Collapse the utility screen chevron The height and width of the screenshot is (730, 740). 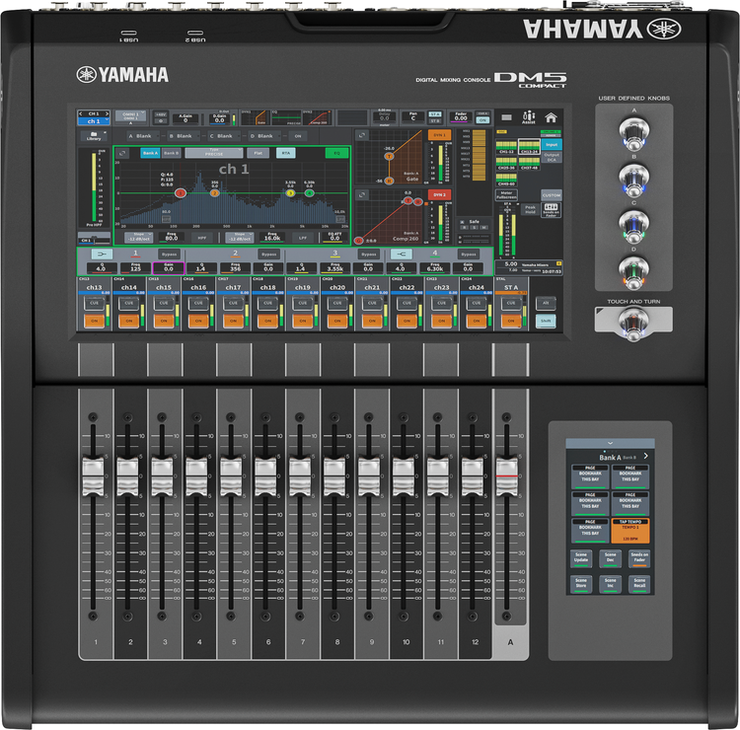pos(610,443)
